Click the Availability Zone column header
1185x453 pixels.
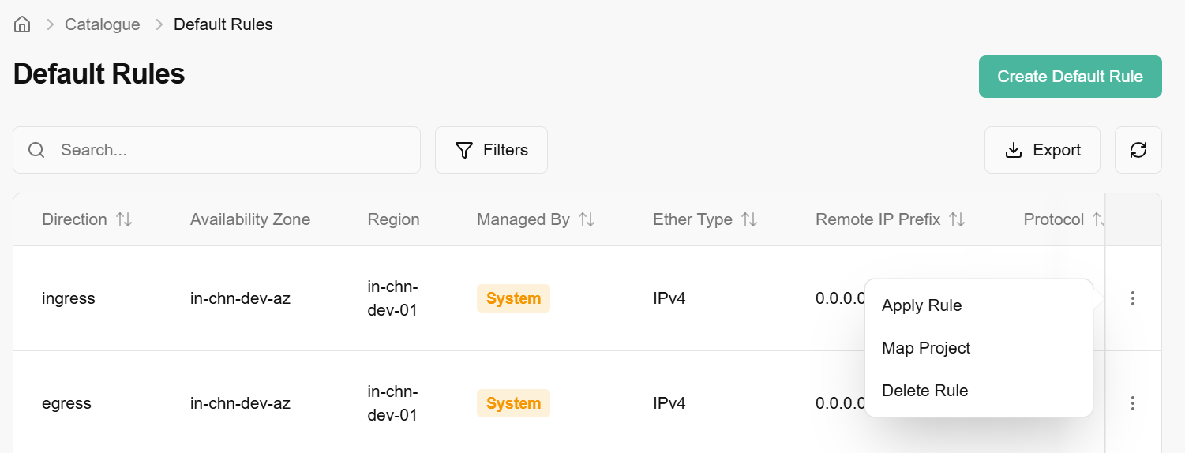coord(250,219)
